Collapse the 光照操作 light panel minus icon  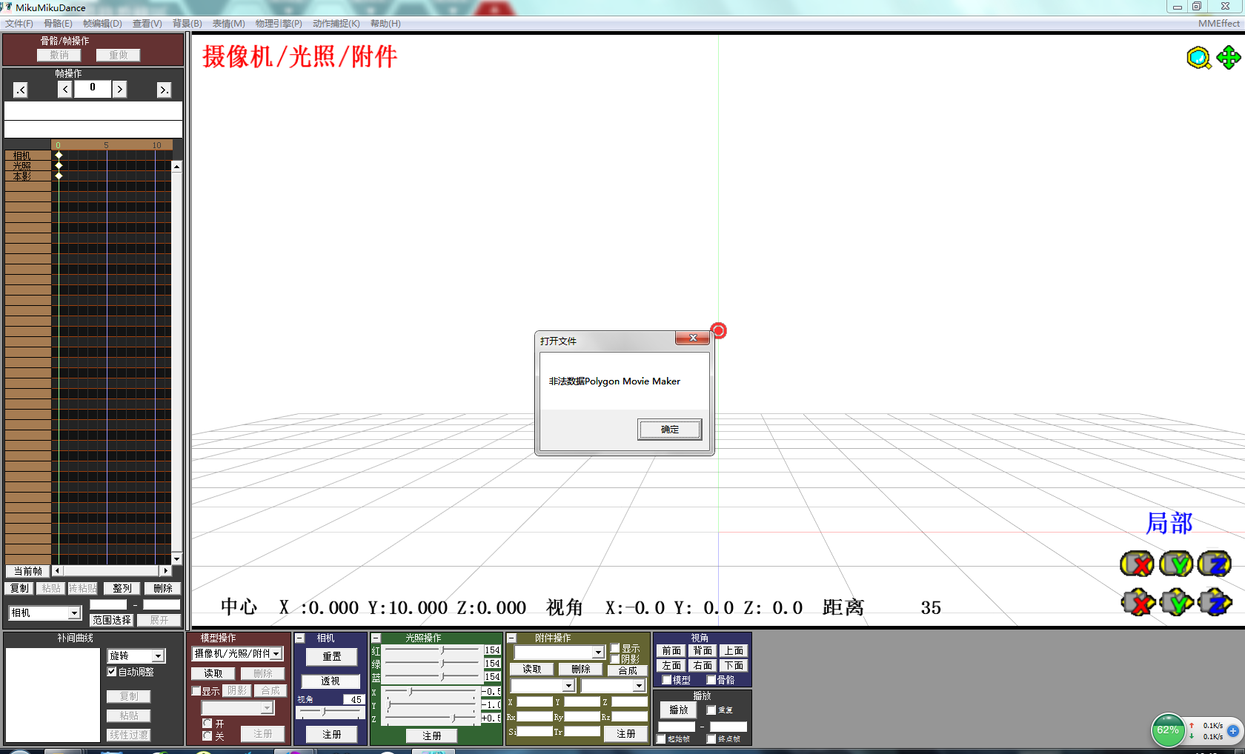(x=376, y=638)
